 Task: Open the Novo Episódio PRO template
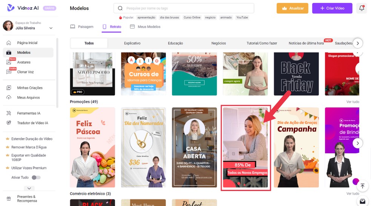(92, 74)
